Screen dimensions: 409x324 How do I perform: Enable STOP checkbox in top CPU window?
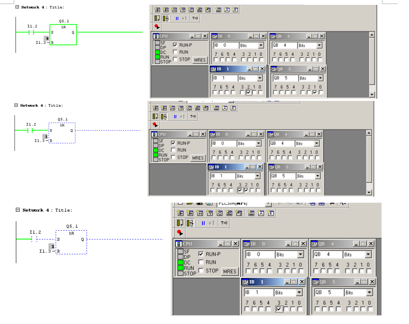[x=175, y=59]
